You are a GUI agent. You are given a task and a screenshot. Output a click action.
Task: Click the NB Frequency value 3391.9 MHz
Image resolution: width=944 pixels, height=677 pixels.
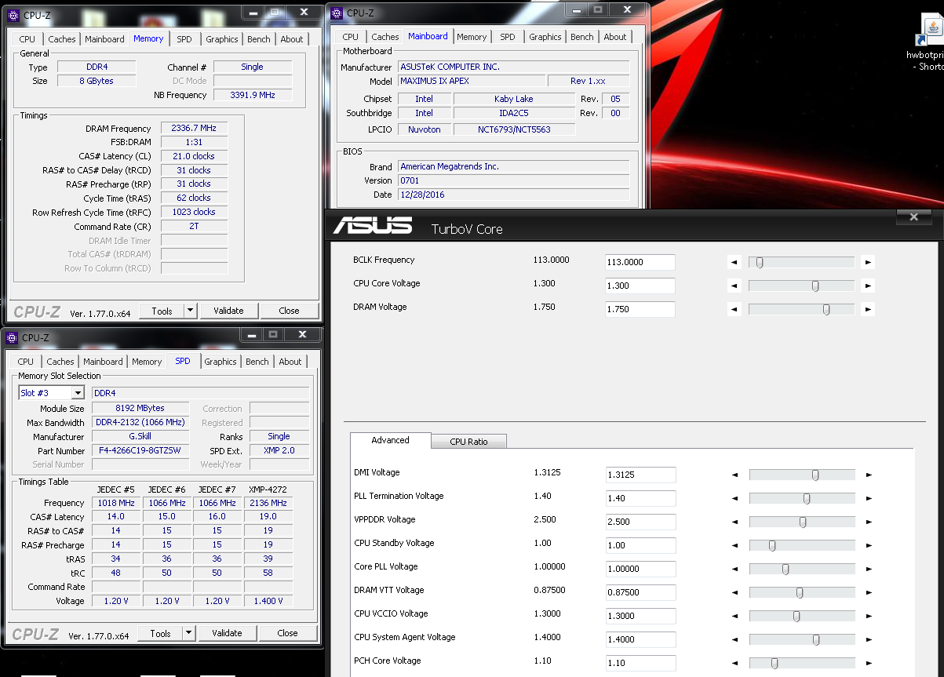[x=253, y=95]
